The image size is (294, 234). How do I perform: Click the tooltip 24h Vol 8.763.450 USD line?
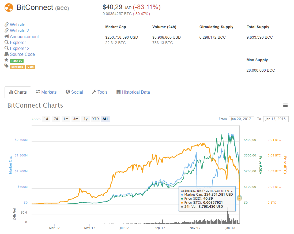coord(202,206)
